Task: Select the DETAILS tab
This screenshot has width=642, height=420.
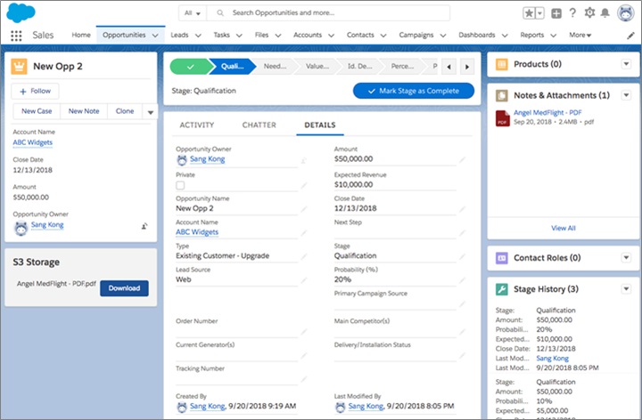Action: 320,125
